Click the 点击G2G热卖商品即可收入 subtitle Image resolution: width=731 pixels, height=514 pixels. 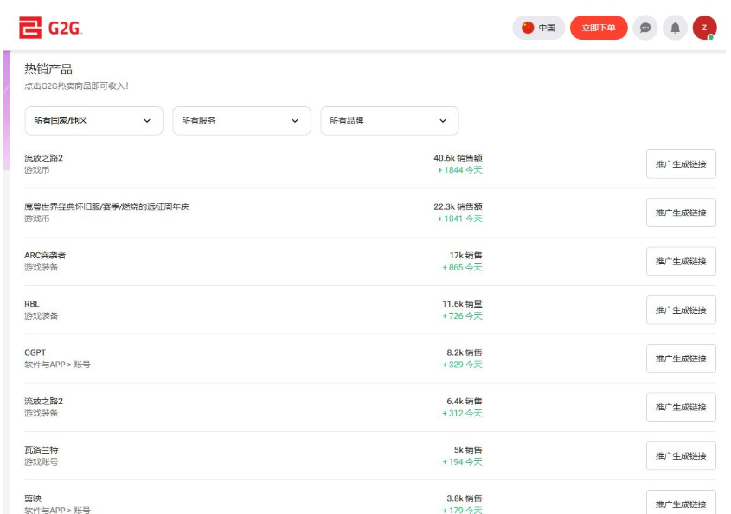76,86
